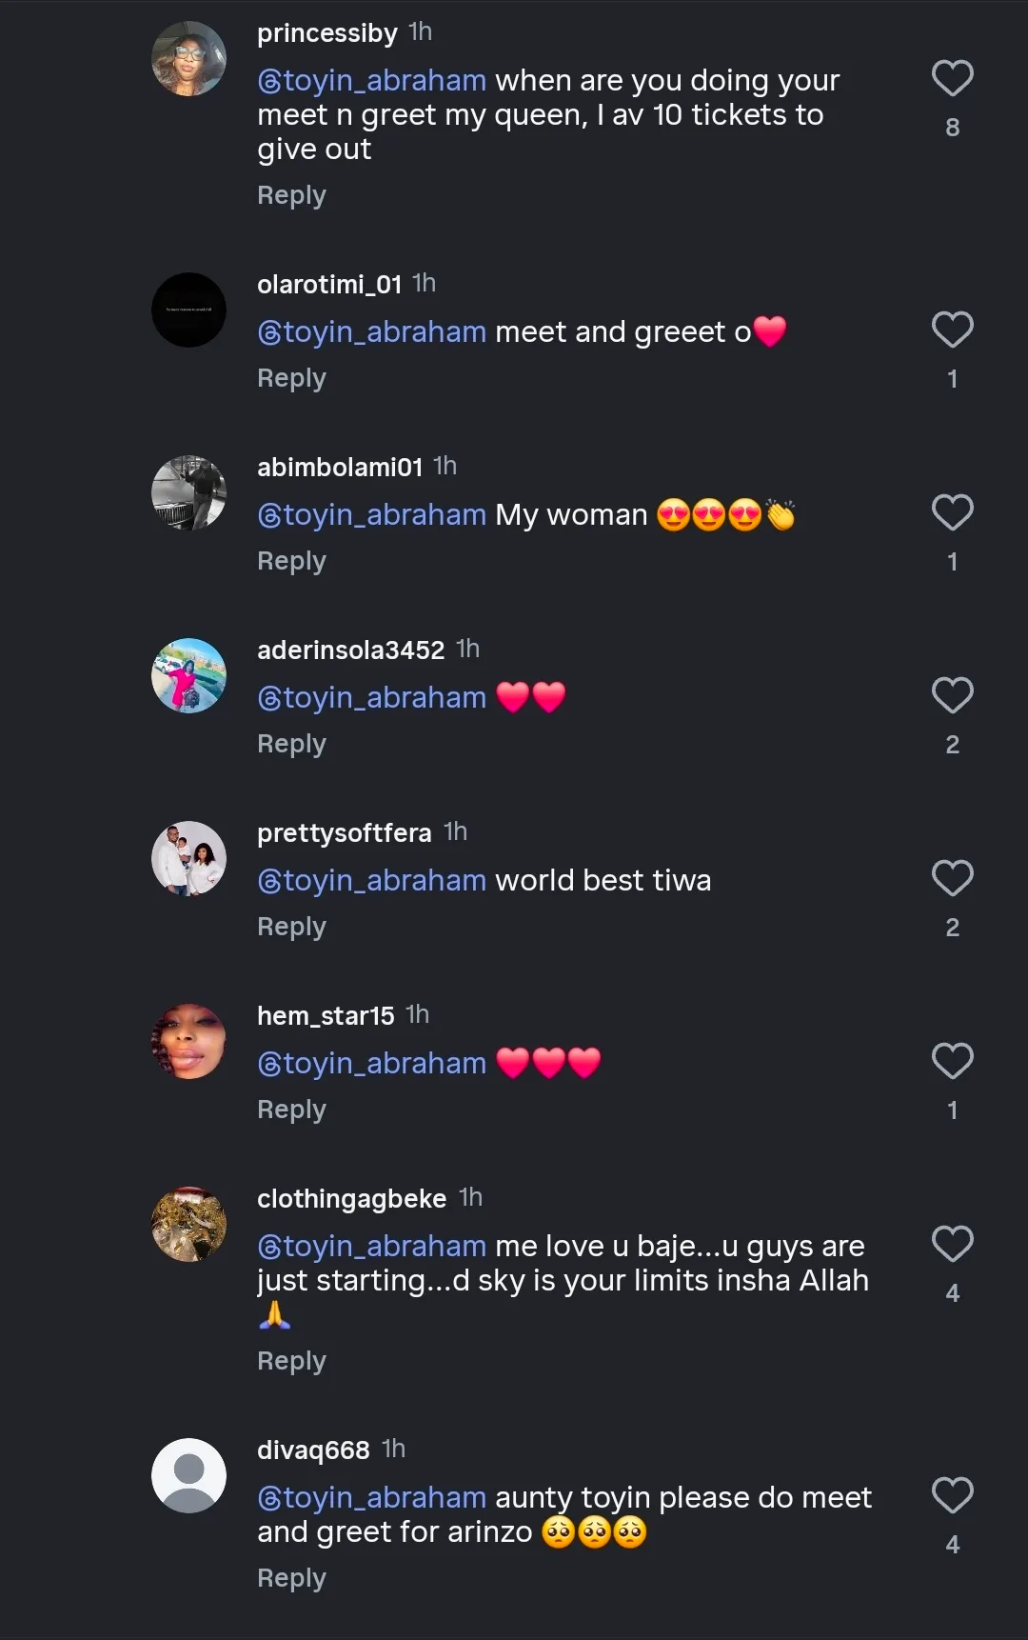Viewport: 1028px width, 1640px height.
Task: Reply to princessiby's comment
Action: [x=291, y=195]
